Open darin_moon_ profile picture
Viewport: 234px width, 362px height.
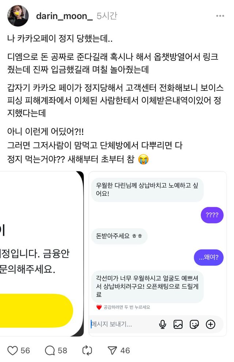pyautogui.click(x=18, y=16)
